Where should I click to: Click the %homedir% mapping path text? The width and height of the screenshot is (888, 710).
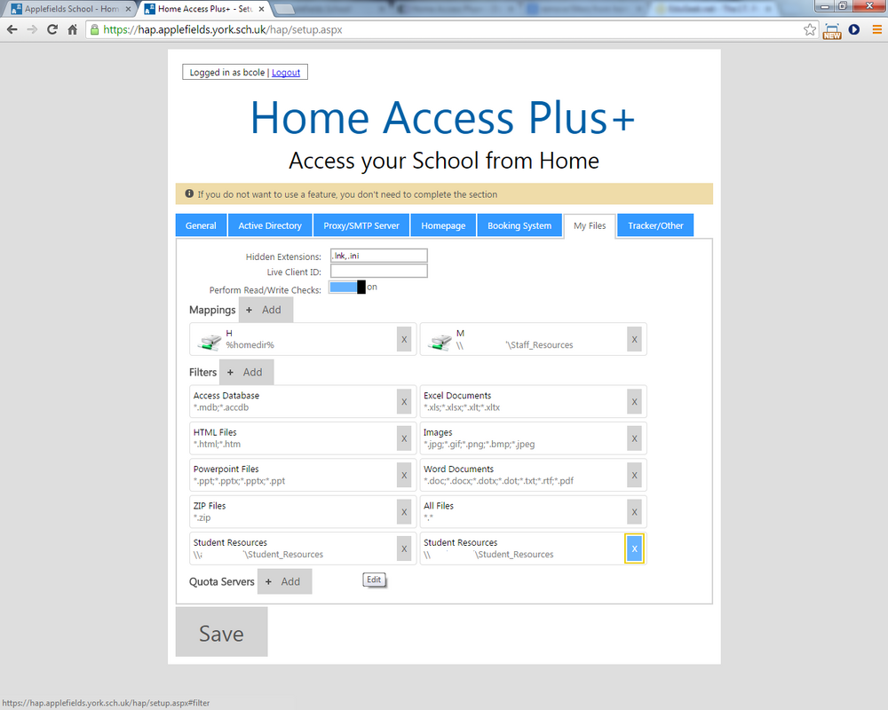coord(250,345)
